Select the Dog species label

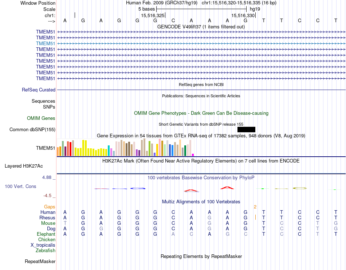point(51,229)
